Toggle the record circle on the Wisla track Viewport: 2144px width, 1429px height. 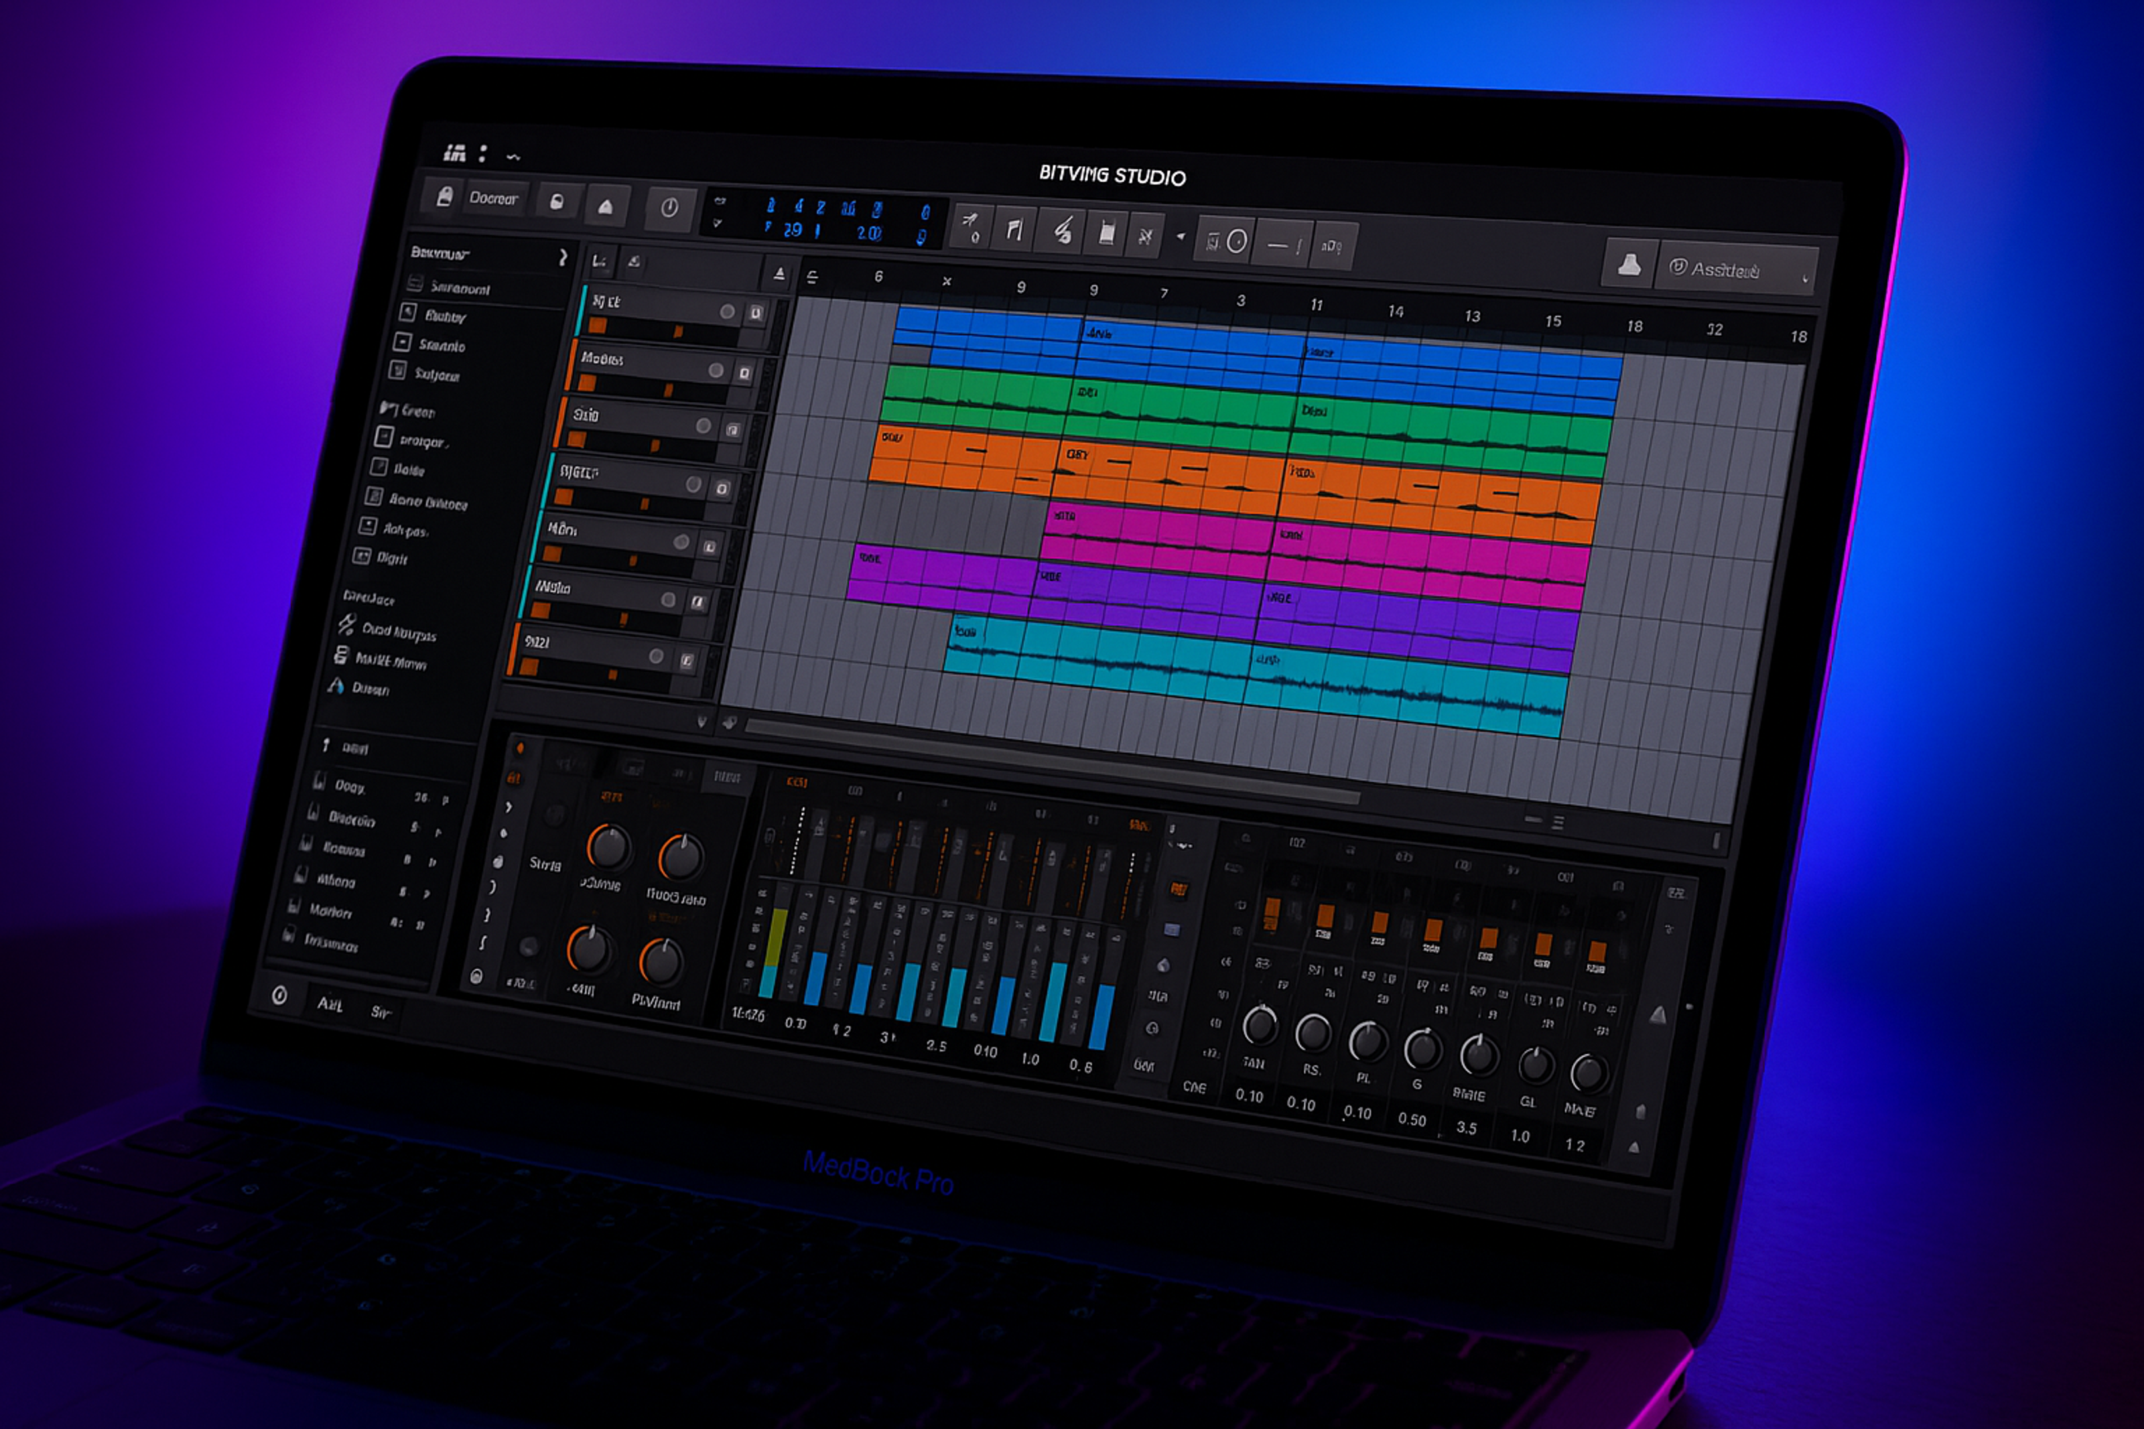pos(668,600)
